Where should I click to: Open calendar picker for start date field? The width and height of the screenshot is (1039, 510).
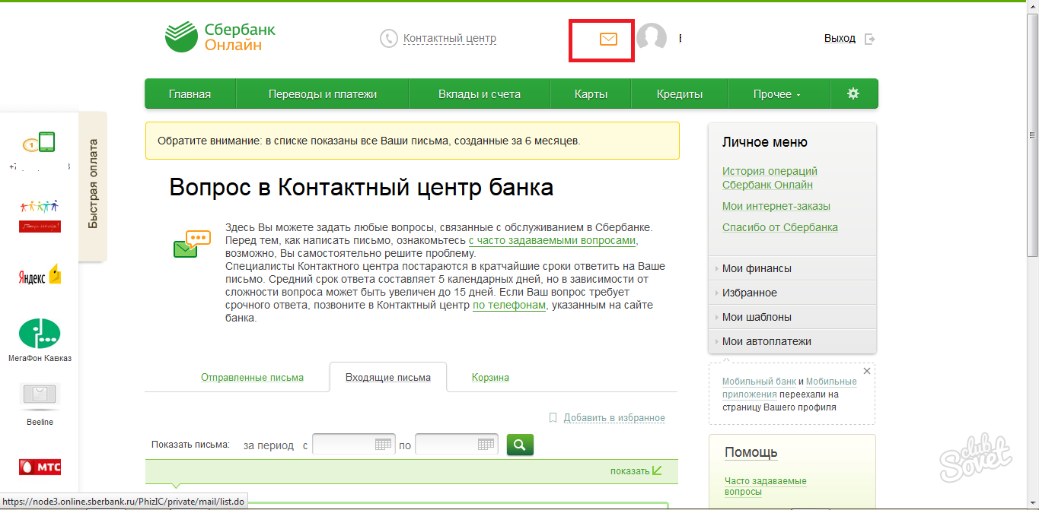(384, 445)
